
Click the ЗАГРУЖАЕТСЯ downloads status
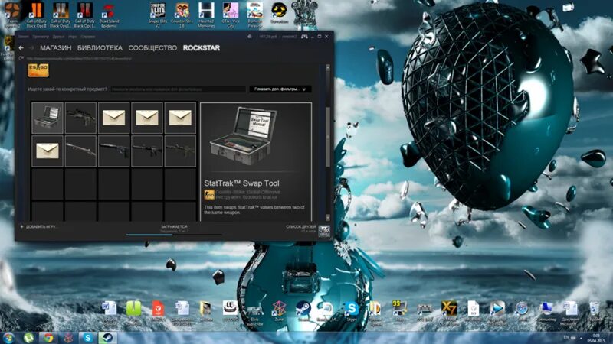pos(174,226)
